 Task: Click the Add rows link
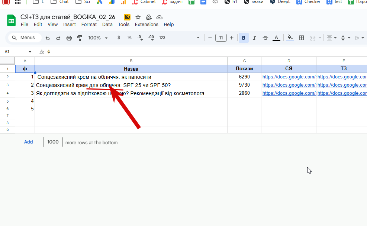tap(29, 142)
